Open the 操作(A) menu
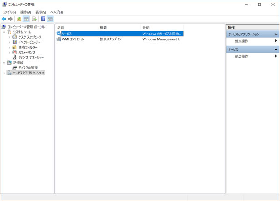The height and width of the screenshot is (201, 280). (x=26, y=12)
